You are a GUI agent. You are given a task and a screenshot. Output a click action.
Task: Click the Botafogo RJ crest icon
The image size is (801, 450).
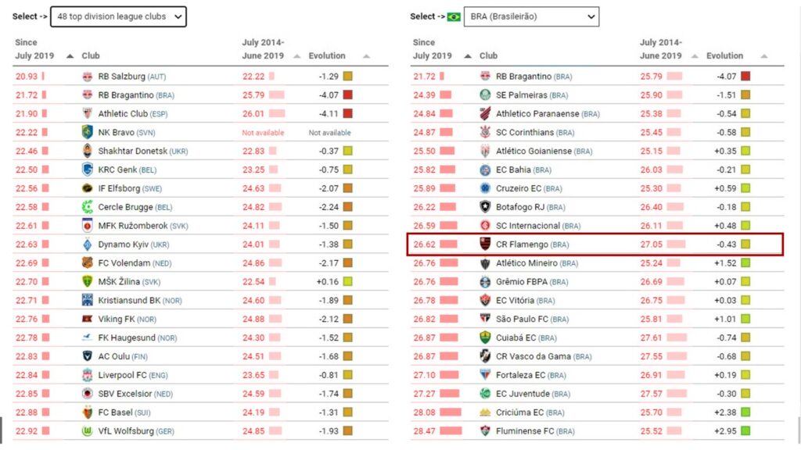pos(485,207)
